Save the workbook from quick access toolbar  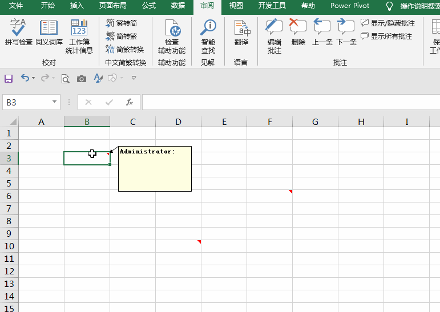pyautogui.click(x=9, y=78)
